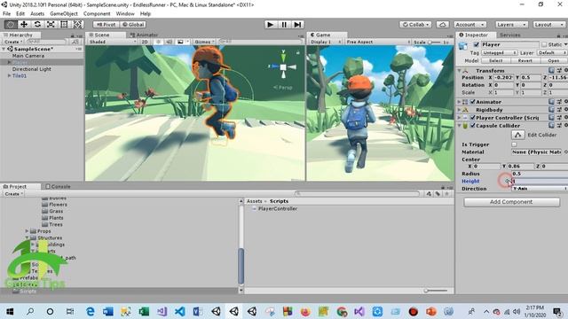Click the Edit Collider icon button
The width and height of the screenshot is (568, 319).
[x=517, y=135]
